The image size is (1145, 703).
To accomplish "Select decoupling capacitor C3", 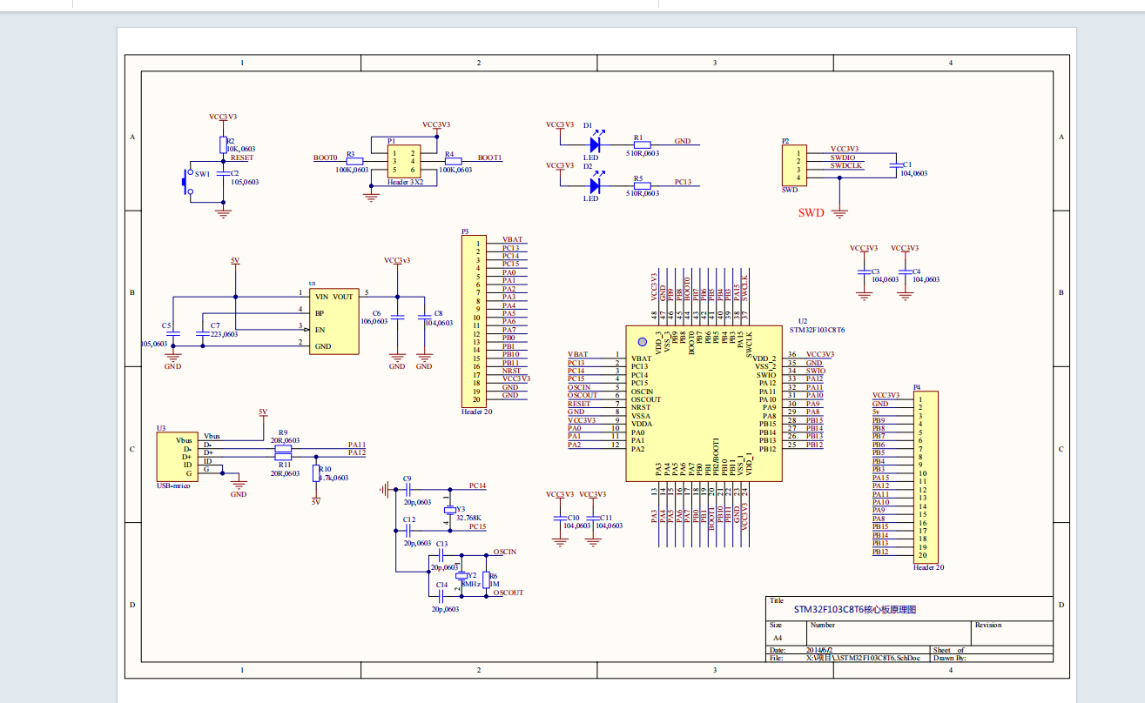I will (x=865, y=272).
